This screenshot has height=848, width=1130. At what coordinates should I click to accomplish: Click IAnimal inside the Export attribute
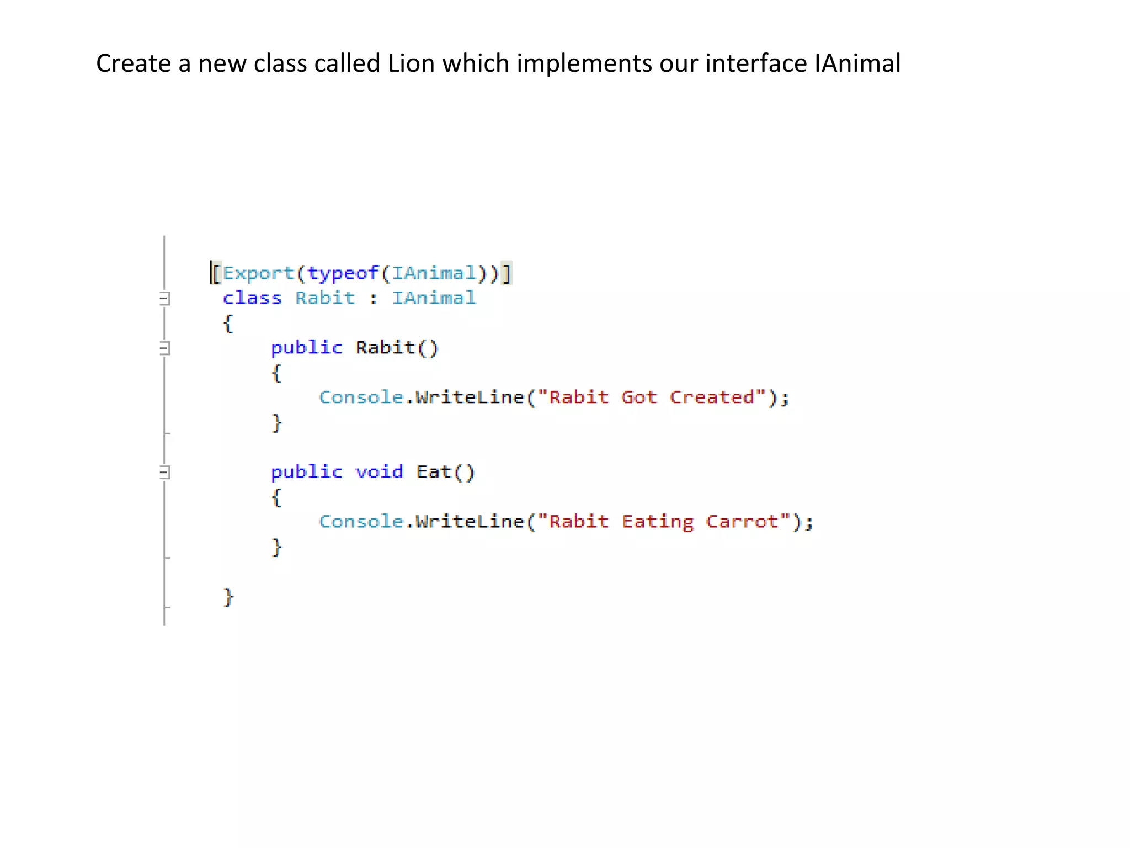(x=434, y=273)
